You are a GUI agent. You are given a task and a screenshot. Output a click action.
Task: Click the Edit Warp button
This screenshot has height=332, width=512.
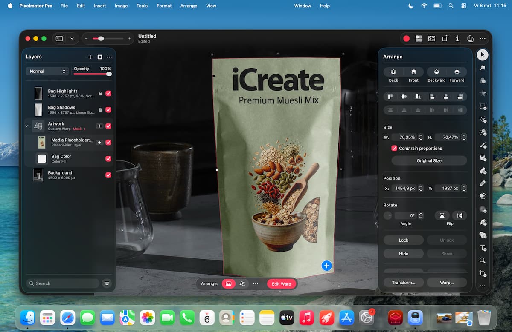click(x=282, y=284)
